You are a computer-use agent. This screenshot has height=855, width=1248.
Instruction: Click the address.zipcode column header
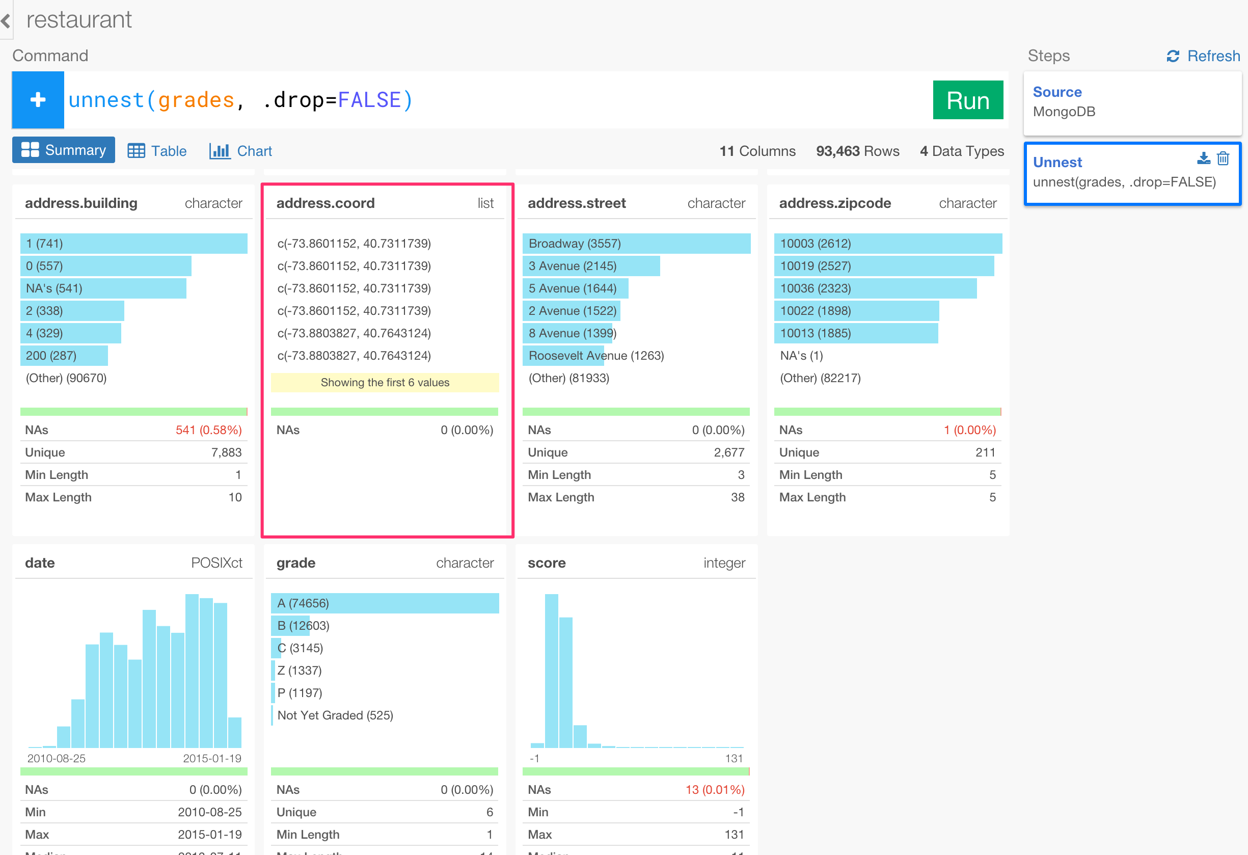835,203
